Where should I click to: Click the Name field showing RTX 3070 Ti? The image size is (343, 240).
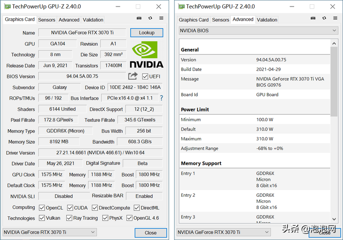[82, 32]
